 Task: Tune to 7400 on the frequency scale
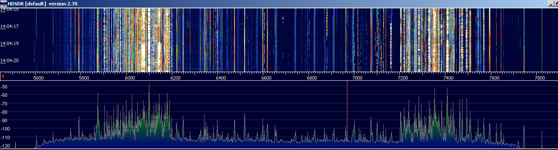coord(448,78)
